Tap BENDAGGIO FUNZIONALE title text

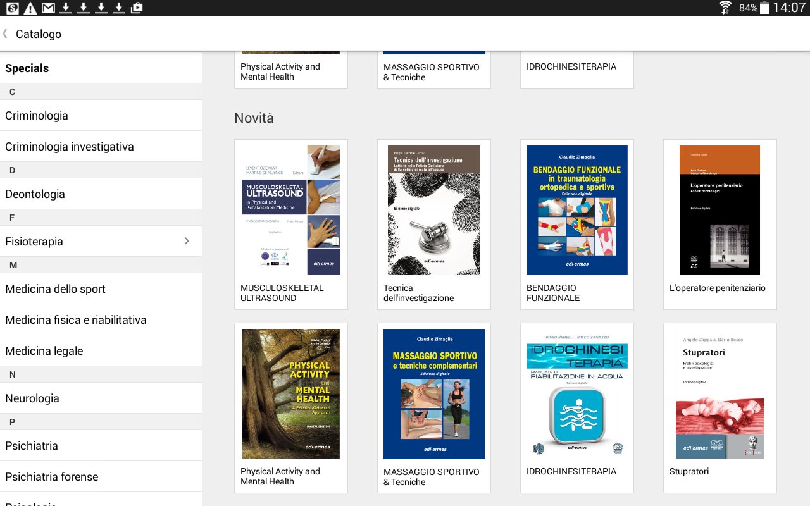[x=553, y=293]
